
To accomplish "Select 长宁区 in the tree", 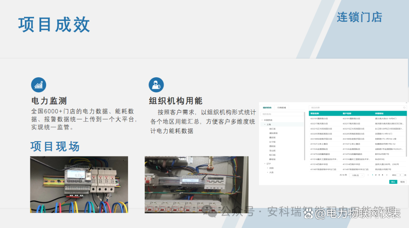I will (272, 142).
